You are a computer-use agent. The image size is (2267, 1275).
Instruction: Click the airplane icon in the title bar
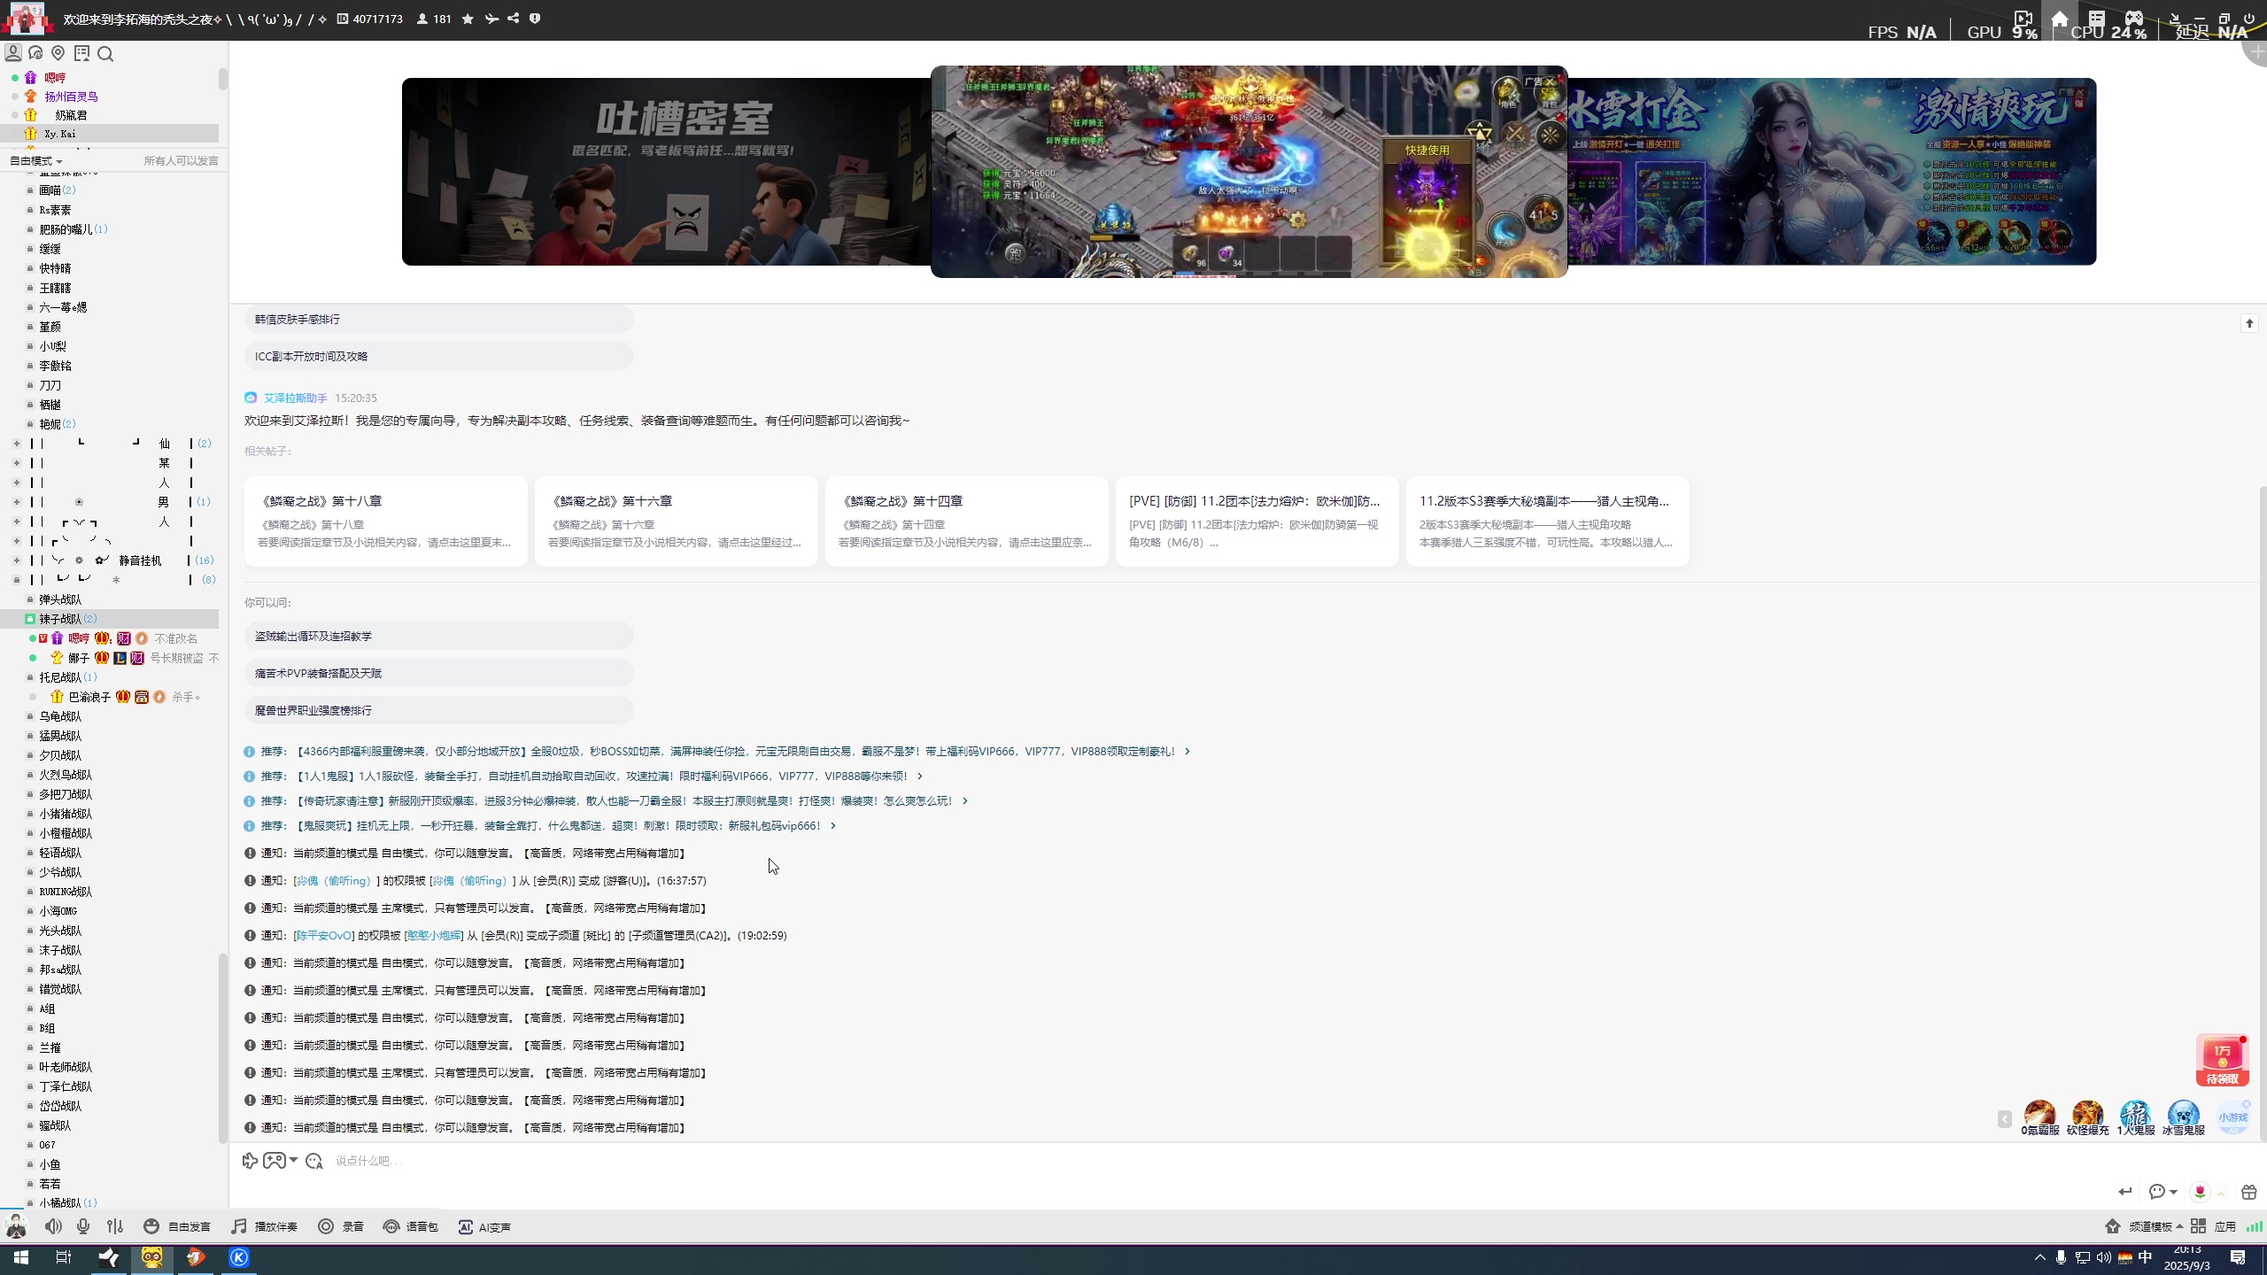(491, 19)
